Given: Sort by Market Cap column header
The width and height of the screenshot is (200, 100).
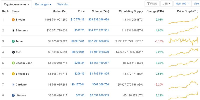Looking at the screenshot, I should tap(60, 11).
